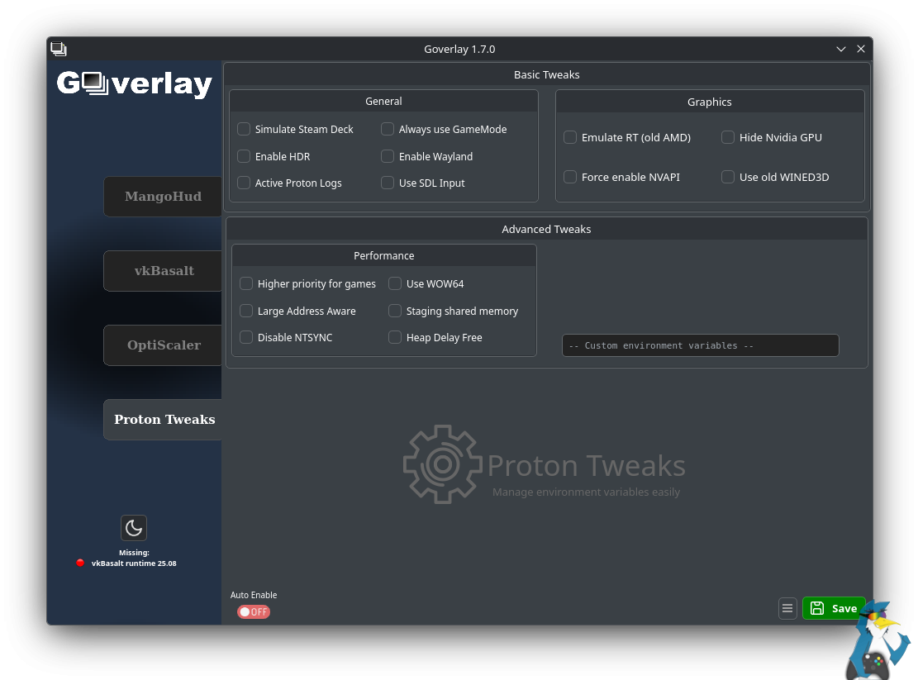Screen dimensions: 918x680
Task: Click the window icon in title bar
Action: [58, 50]
